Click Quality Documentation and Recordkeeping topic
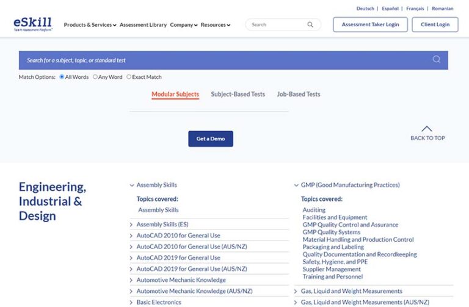Image resolution: width=469 pixels, height=307 pixels. coord(360,255)
